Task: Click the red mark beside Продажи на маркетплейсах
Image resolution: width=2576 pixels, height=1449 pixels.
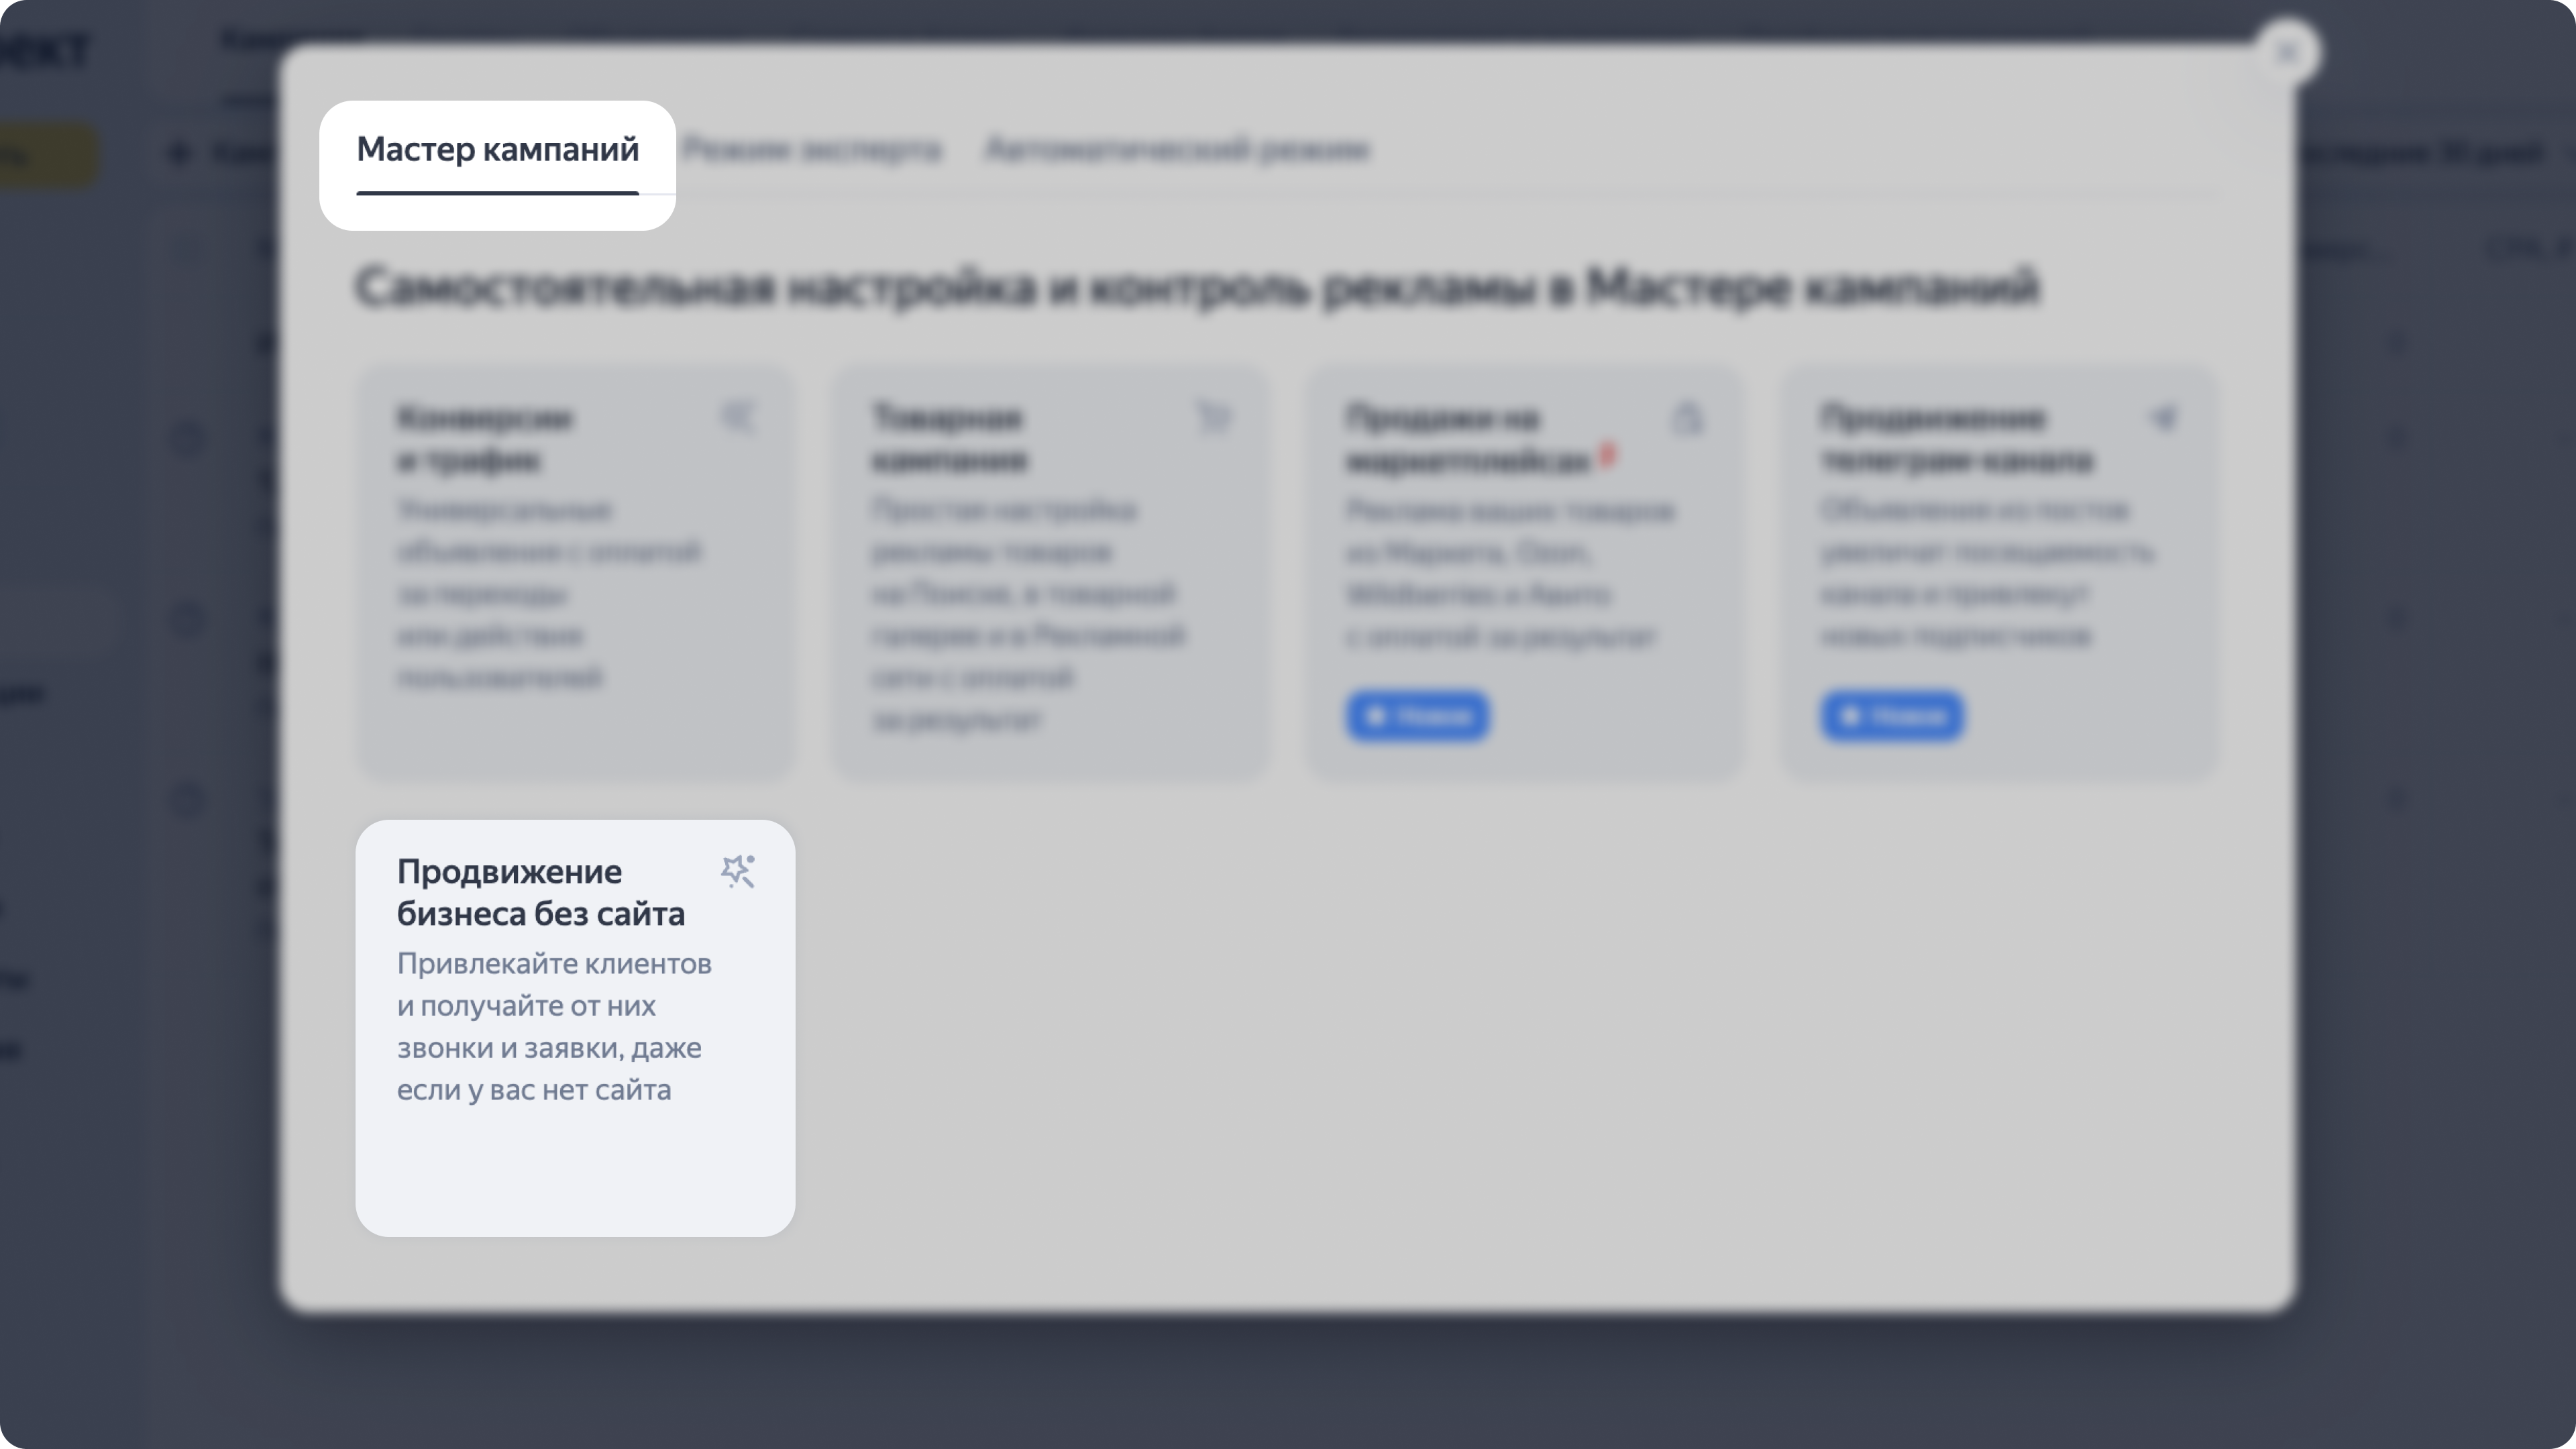Action: [x=1607, y=456]
